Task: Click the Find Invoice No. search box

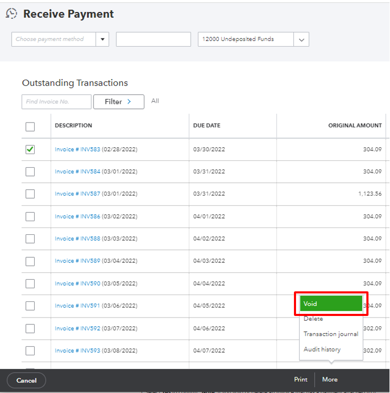Action: click(x=57, y=102)
